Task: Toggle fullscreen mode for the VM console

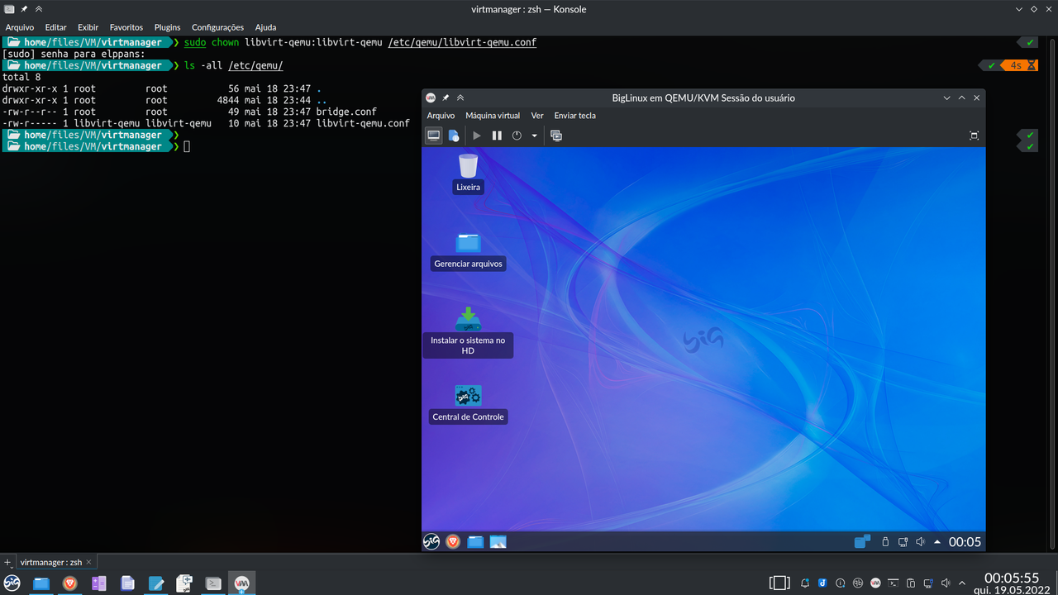Action: click(974, 136)
